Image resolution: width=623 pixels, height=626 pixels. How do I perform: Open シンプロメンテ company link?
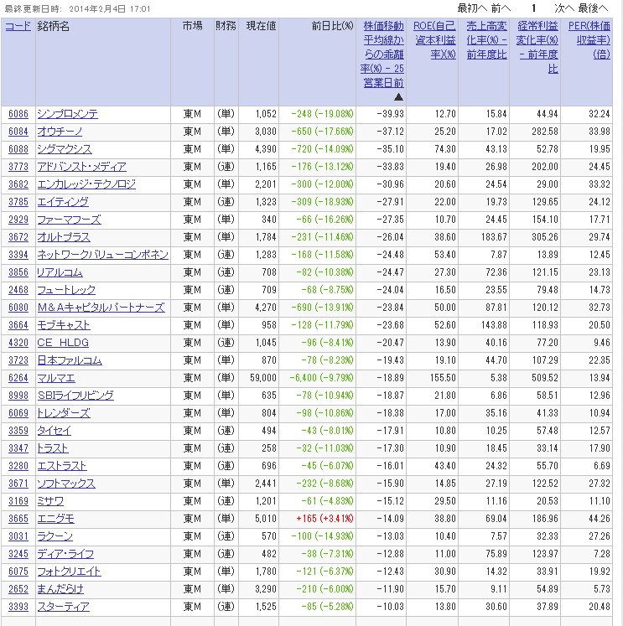[67, 114]
